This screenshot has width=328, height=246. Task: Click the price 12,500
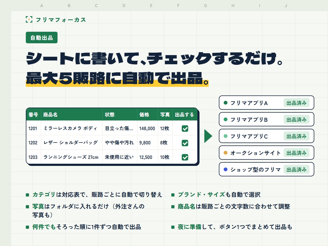tap(146, 157)
